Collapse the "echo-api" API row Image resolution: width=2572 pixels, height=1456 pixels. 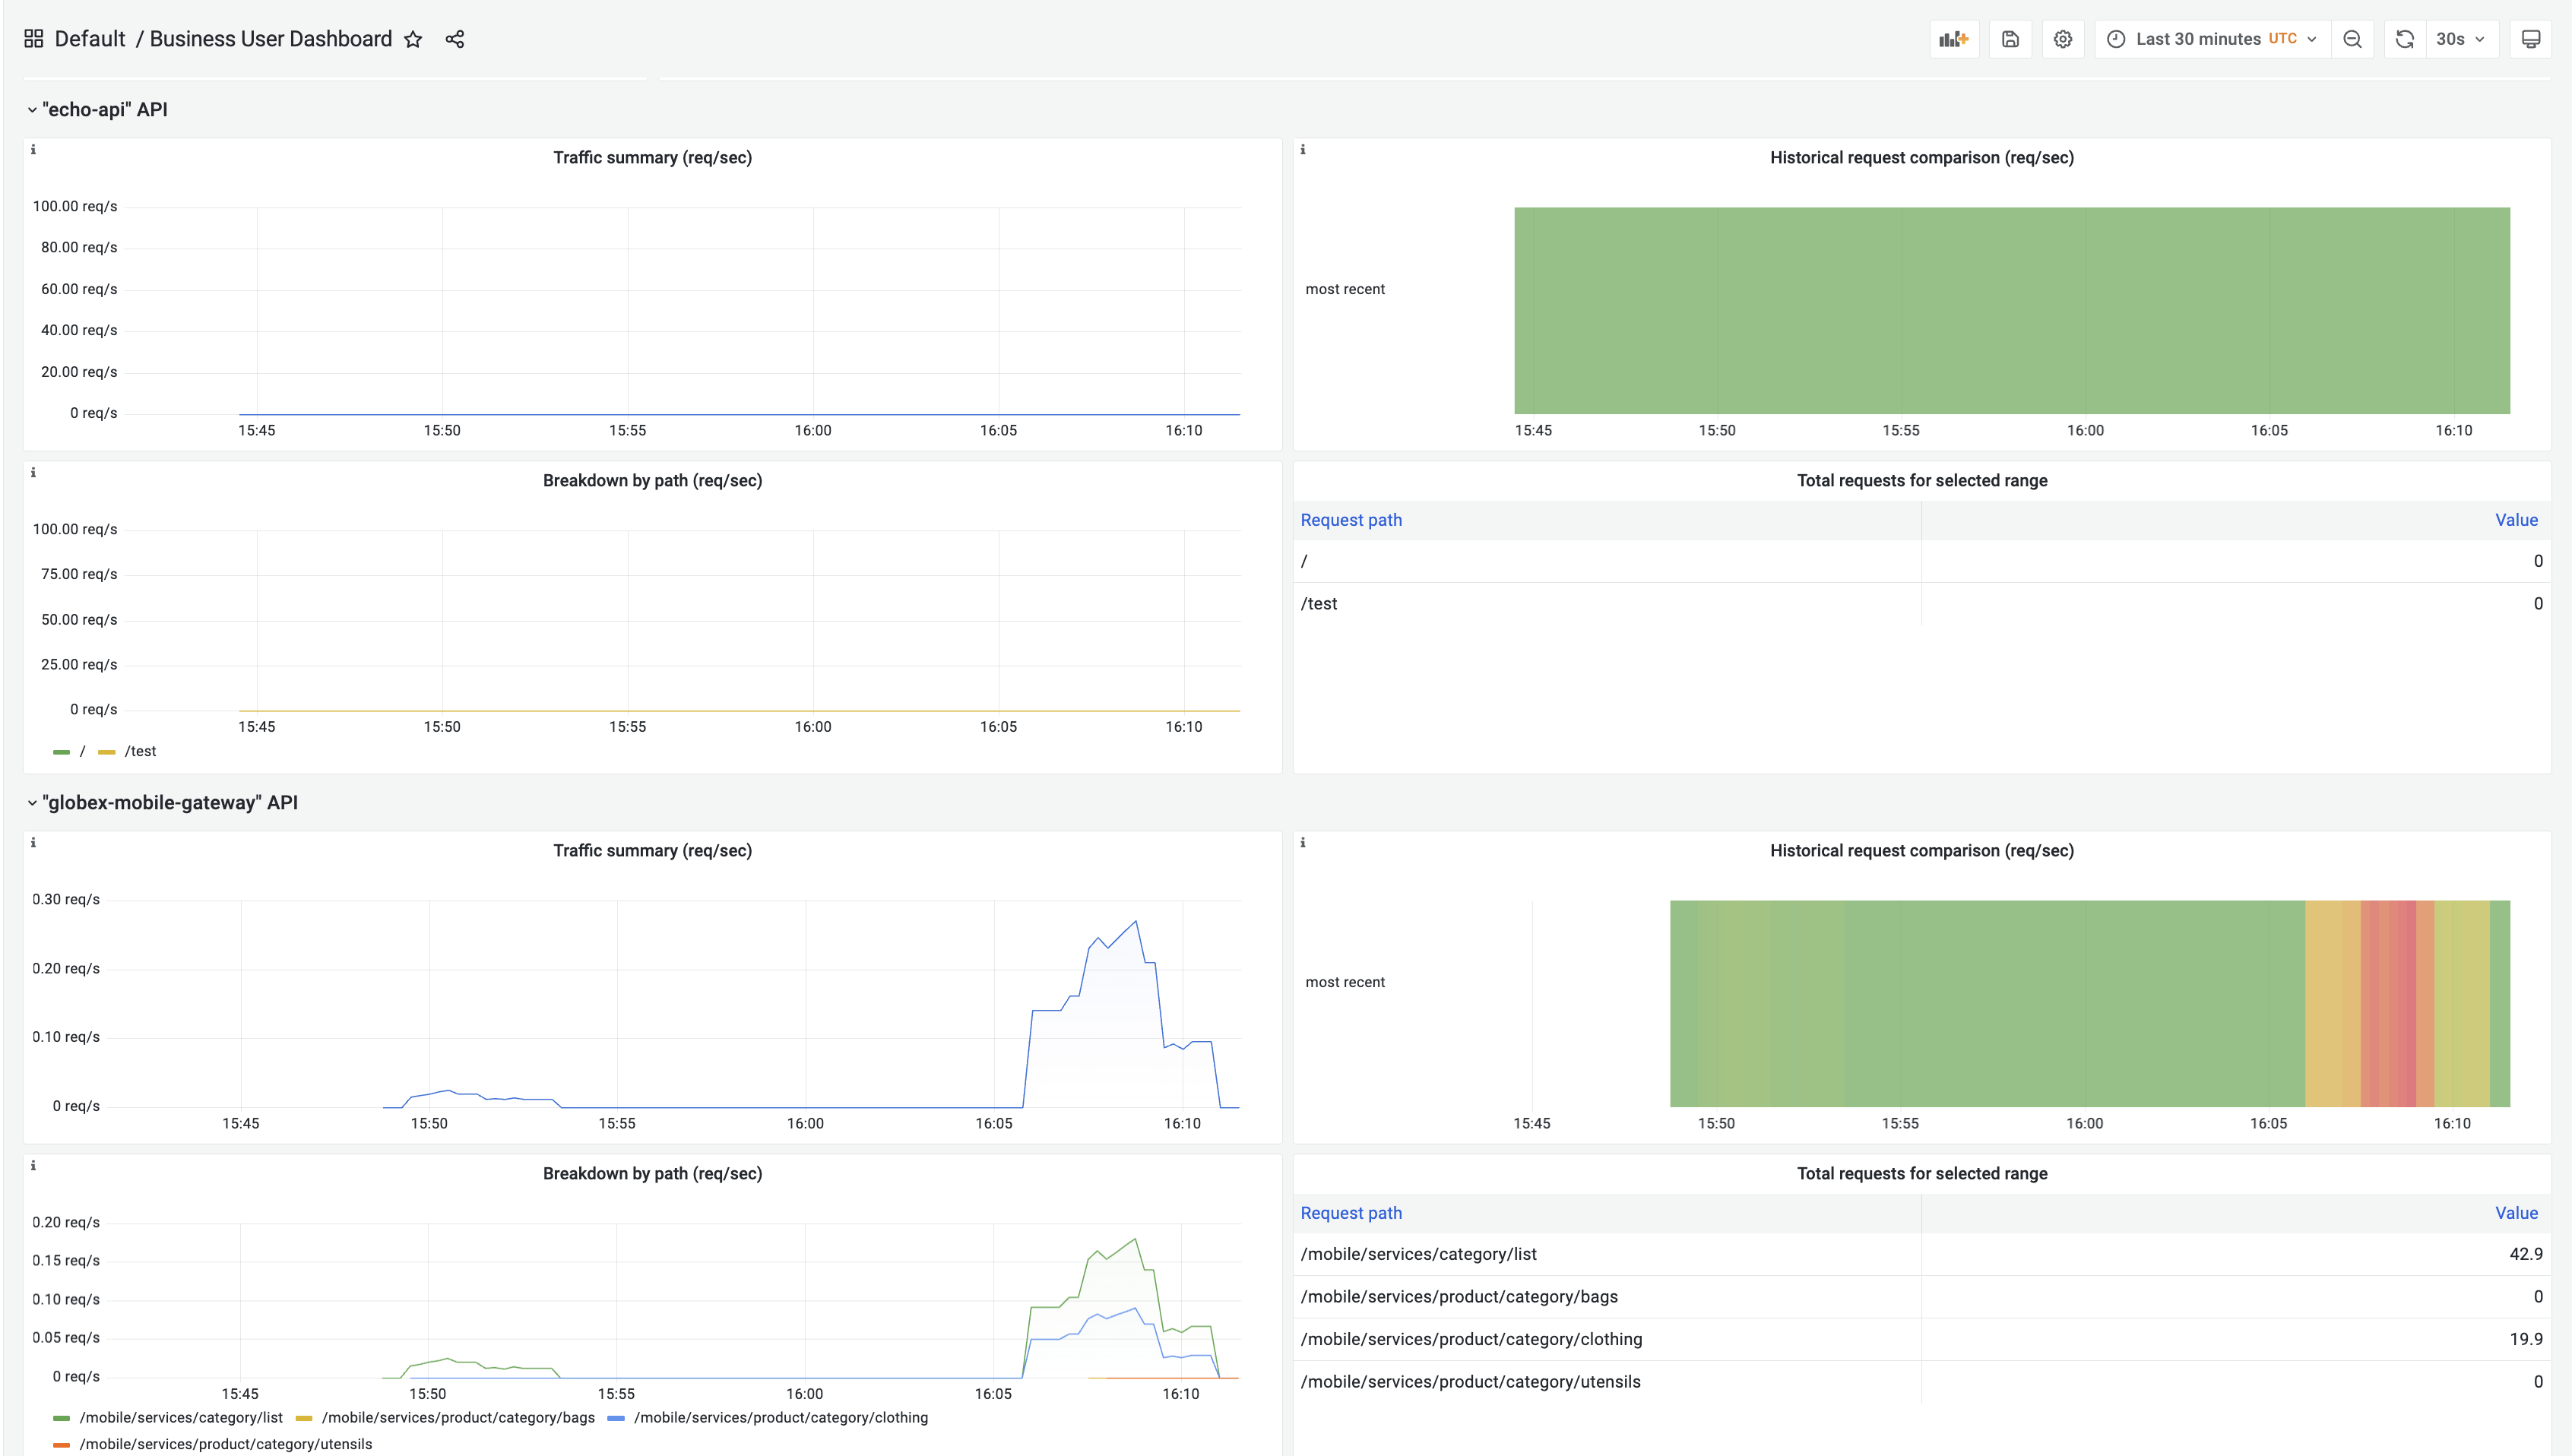(x=97, y=110)
